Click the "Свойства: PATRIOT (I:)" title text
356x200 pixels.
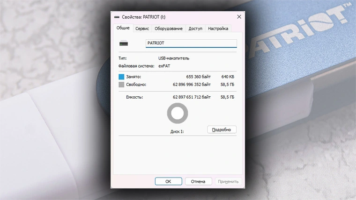click(144, 17)
